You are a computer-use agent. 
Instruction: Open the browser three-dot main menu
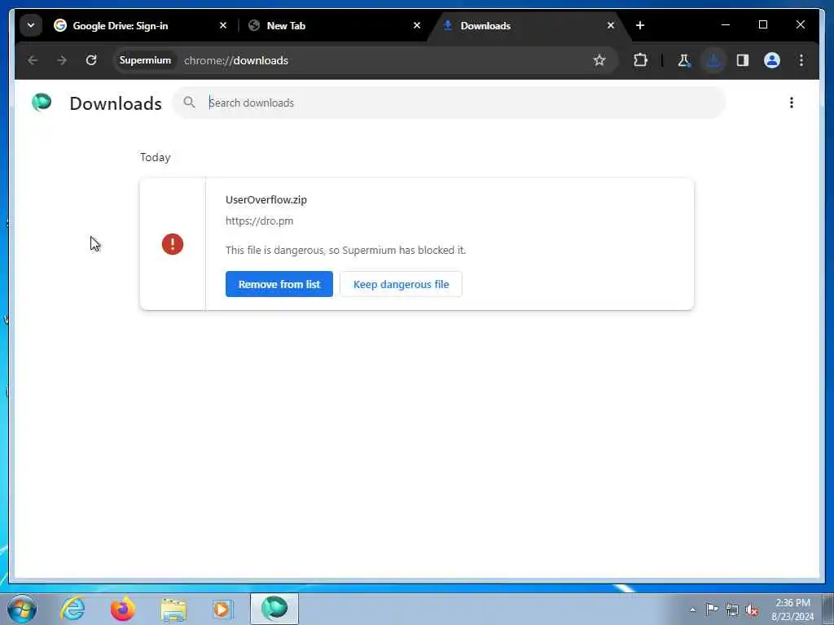pos(801,60)
